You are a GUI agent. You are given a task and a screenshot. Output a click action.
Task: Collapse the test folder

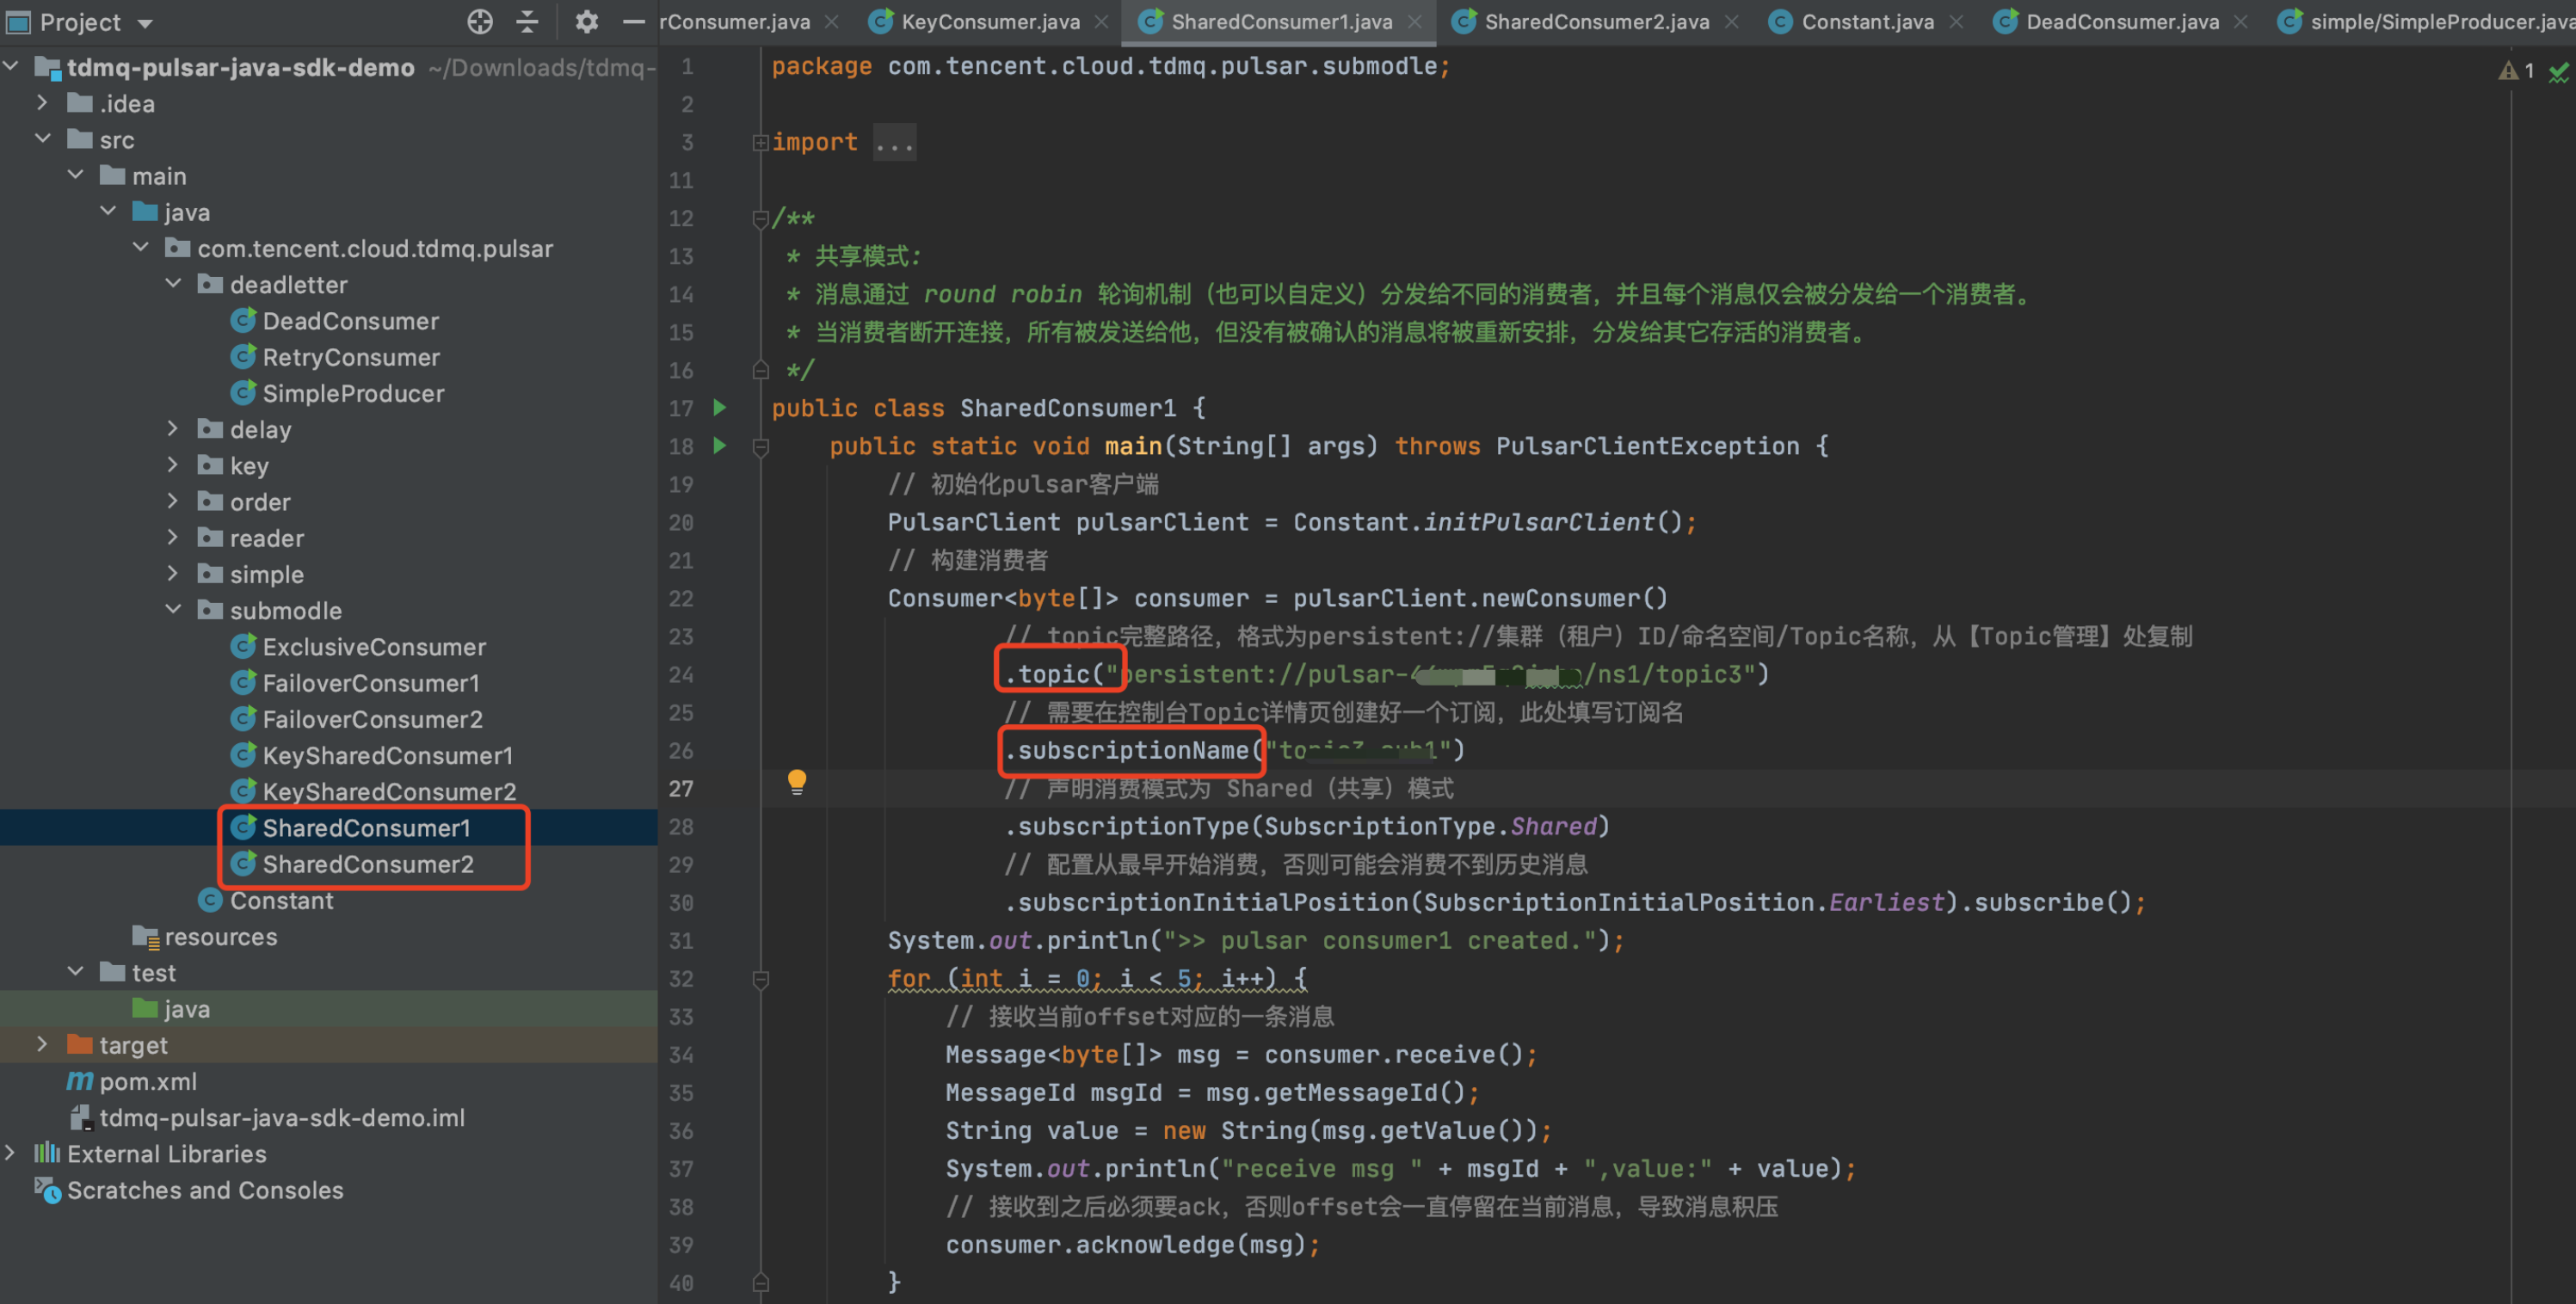click(75, 971)
